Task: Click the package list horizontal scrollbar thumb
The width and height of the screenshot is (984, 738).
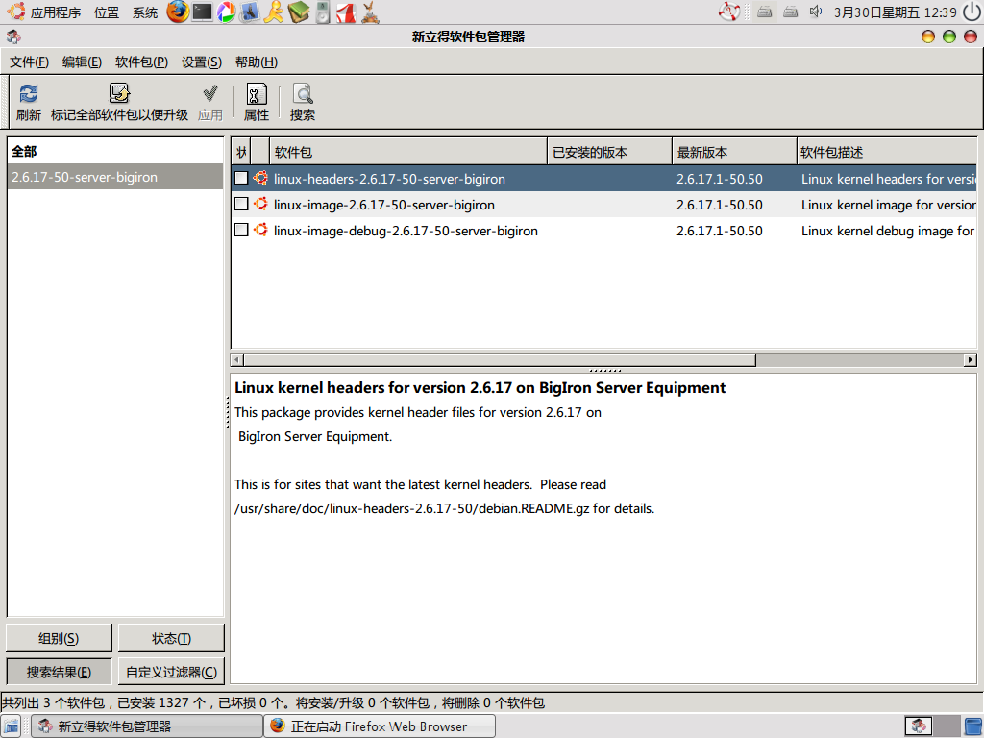Action: [x=500, y=359]
